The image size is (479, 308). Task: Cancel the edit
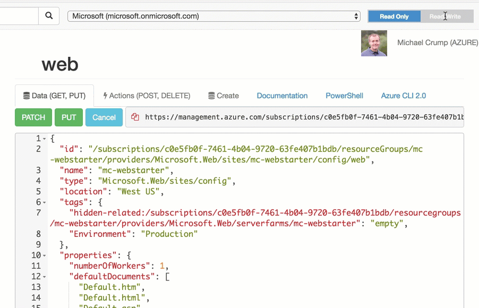(x=104, y=117)
